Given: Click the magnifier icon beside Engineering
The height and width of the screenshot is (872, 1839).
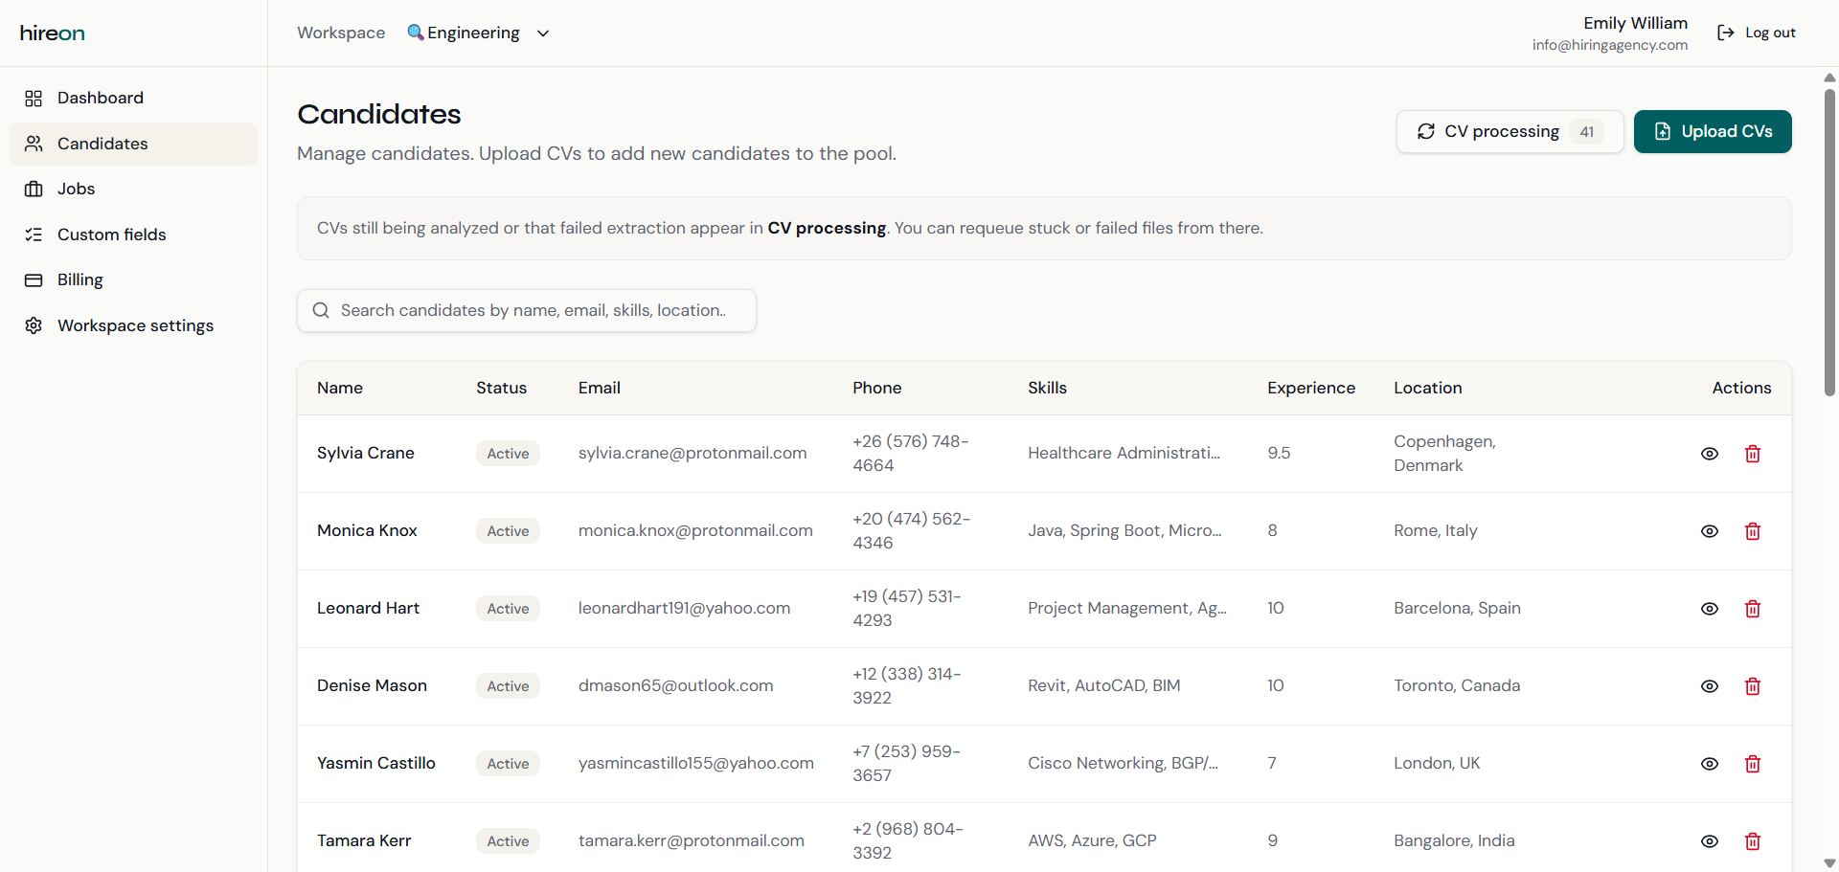Looking at the screenshot, I should (x=416, y=32).
